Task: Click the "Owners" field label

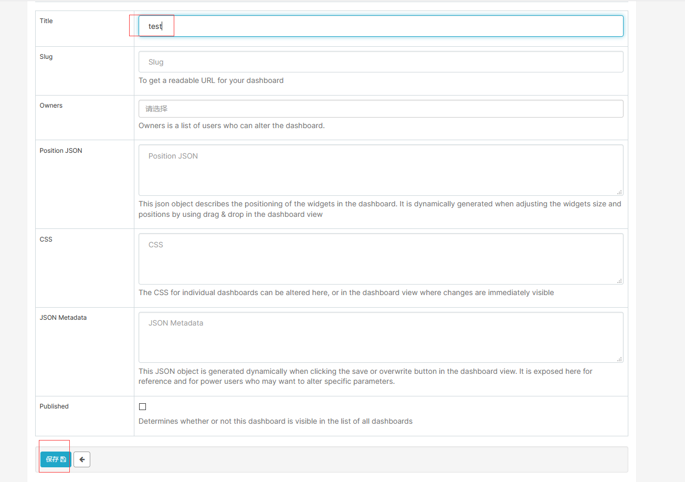Action: [51, 106]
